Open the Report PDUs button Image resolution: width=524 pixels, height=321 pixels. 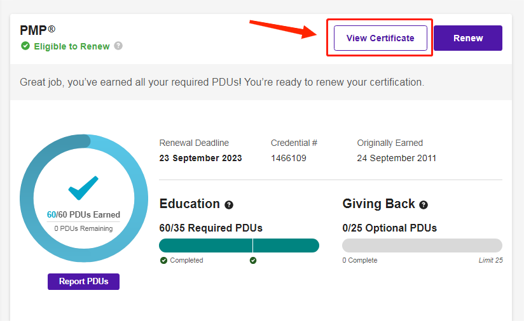pos(83,282)
